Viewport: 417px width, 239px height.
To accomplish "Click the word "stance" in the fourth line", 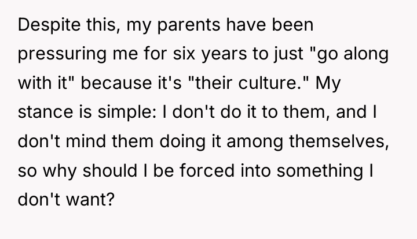I will [x=46, y=113].
